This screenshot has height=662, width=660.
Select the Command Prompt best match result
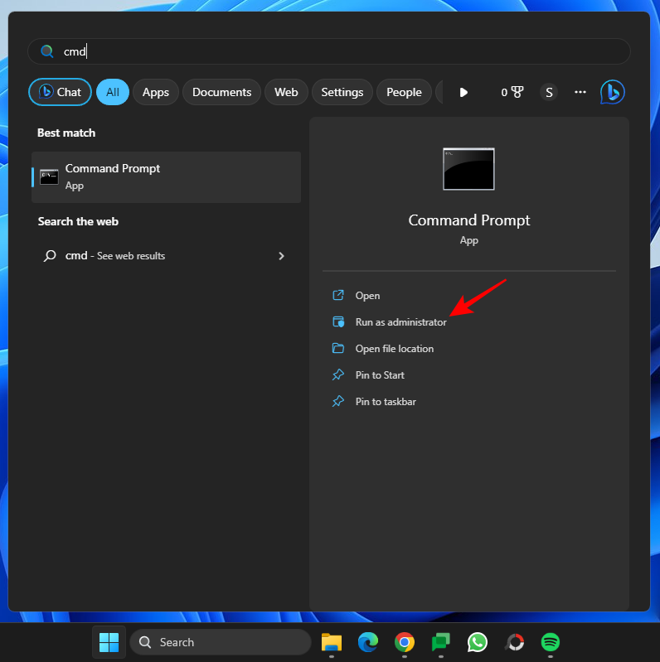[166, 176]
